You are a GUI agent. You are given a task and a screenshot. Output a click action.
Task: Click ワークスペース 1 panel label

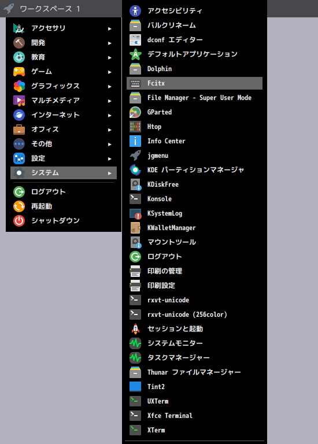tap(50, 9)
